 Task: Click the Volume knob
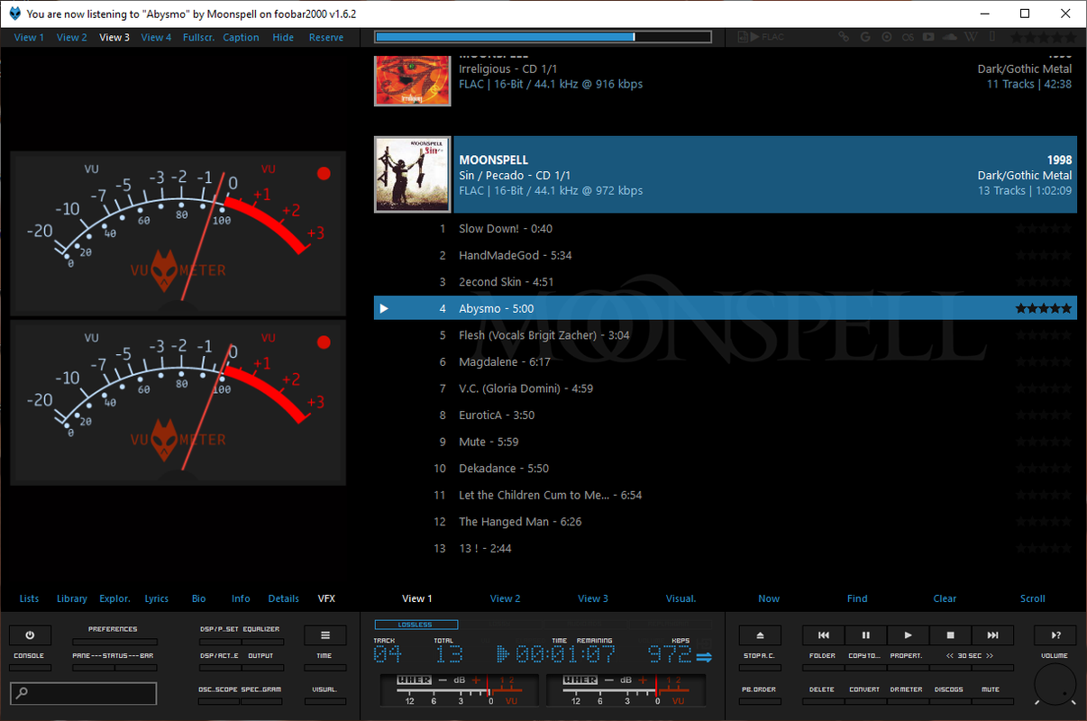point(1055,684)
